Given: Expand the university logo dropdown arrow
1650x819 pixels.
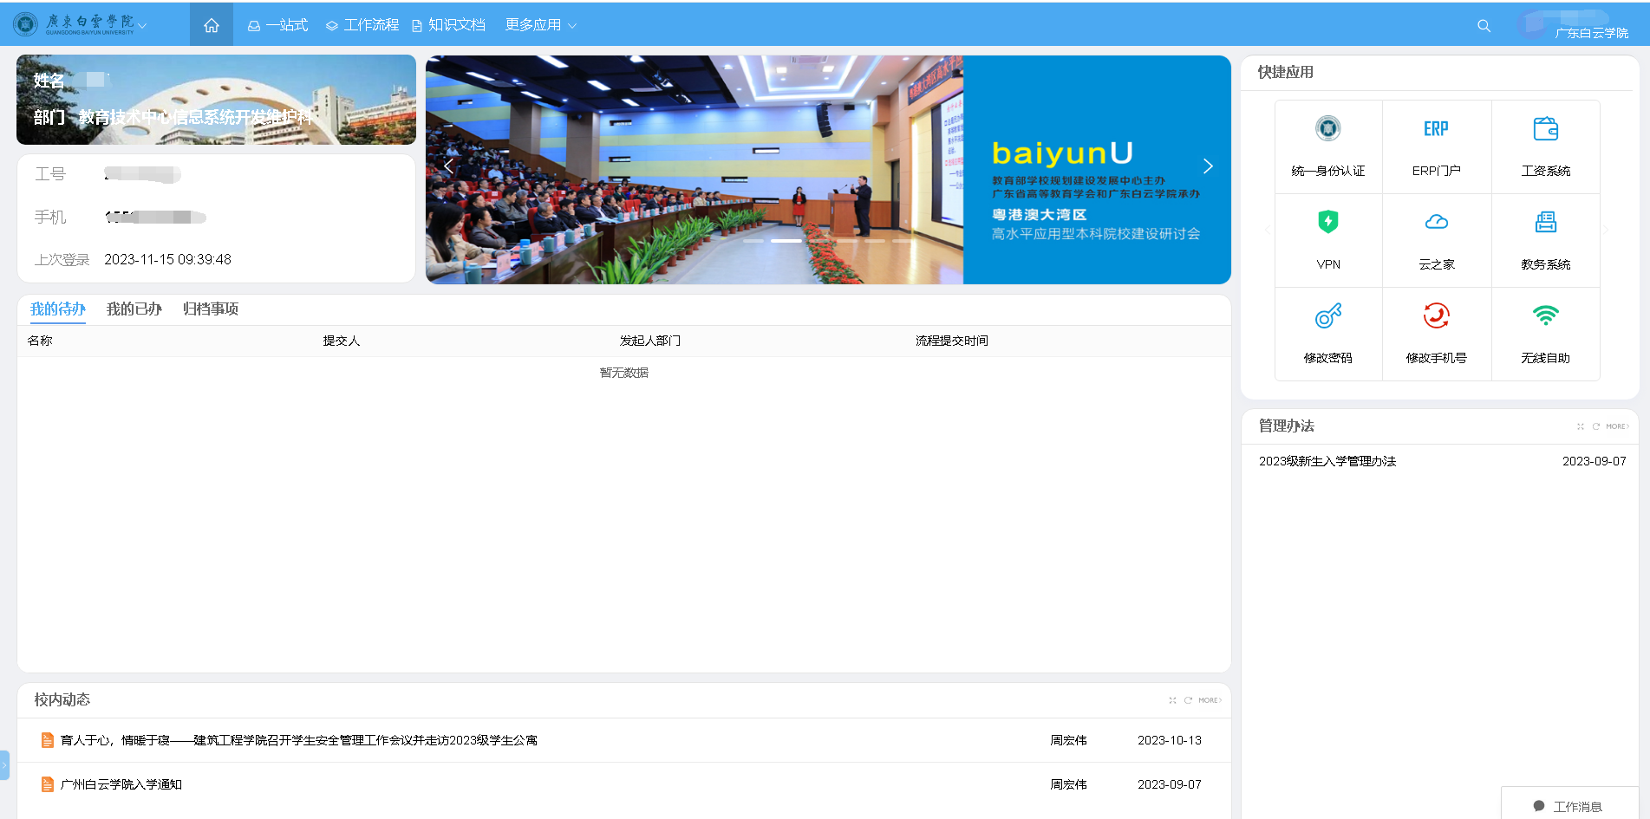Looking at the screenshot, I should click(x=142, y=26).
